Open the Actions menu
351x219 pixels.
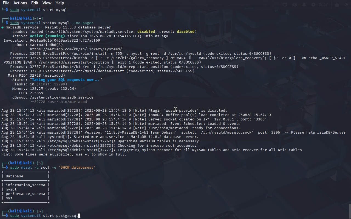[x=20, y=3]
